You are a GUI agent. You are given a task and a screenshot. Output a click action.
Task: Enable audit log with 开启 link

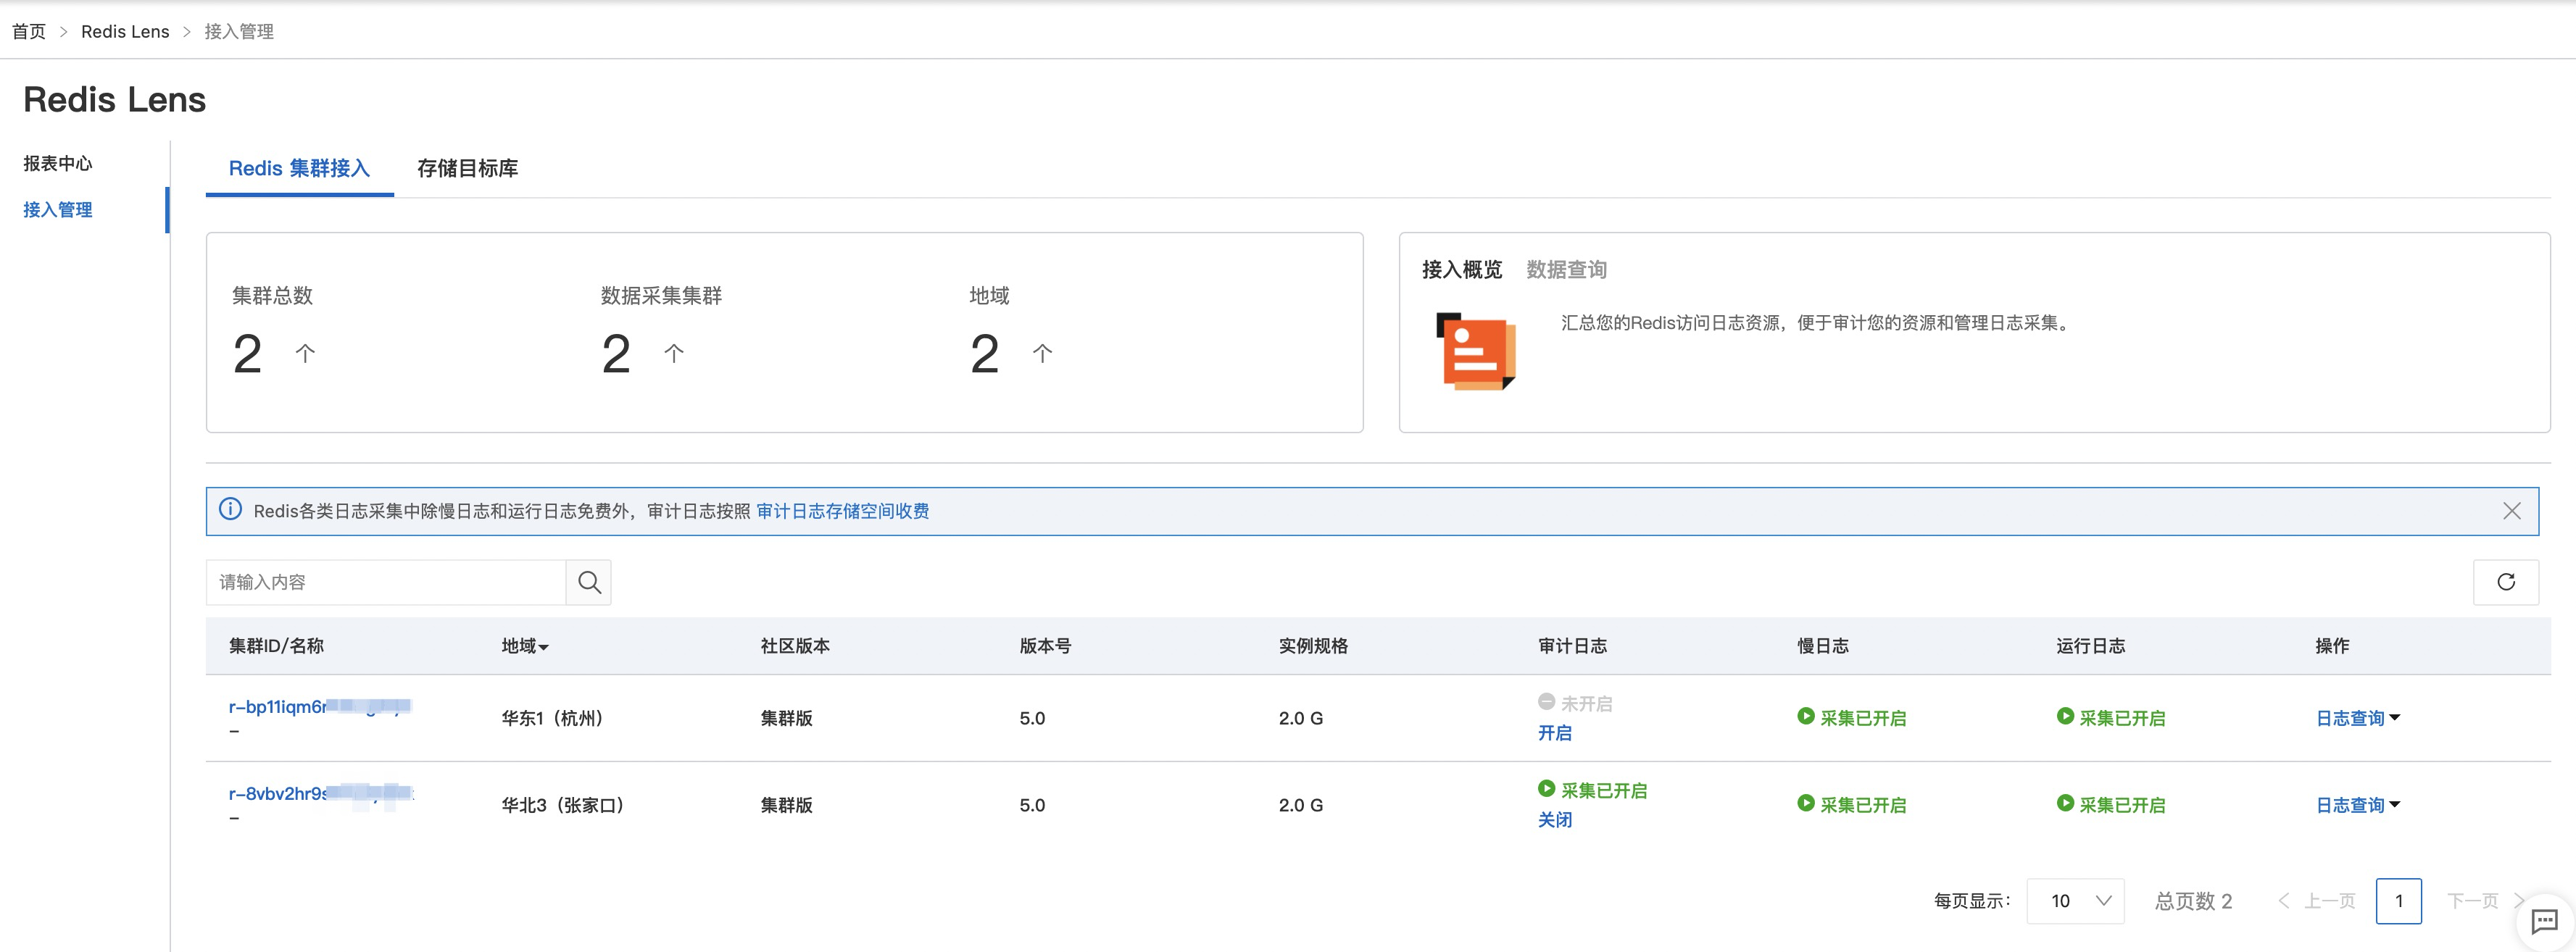1554,733
